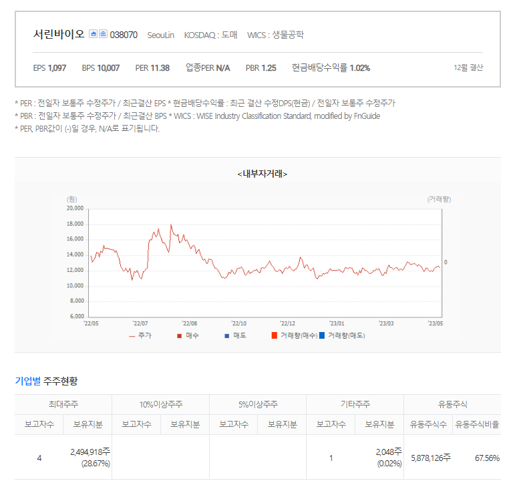The image size is (511, 481).
Task: Click the PER 11.38 value
Action: 152,67
